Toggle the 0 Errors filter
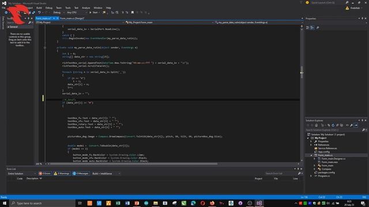The width and height of the screenshot is (369, 207). coord(45,174)
